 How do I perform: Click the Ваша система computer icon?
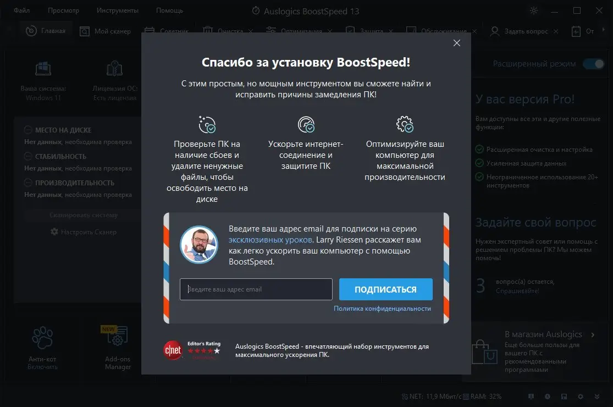pos(43,69)
